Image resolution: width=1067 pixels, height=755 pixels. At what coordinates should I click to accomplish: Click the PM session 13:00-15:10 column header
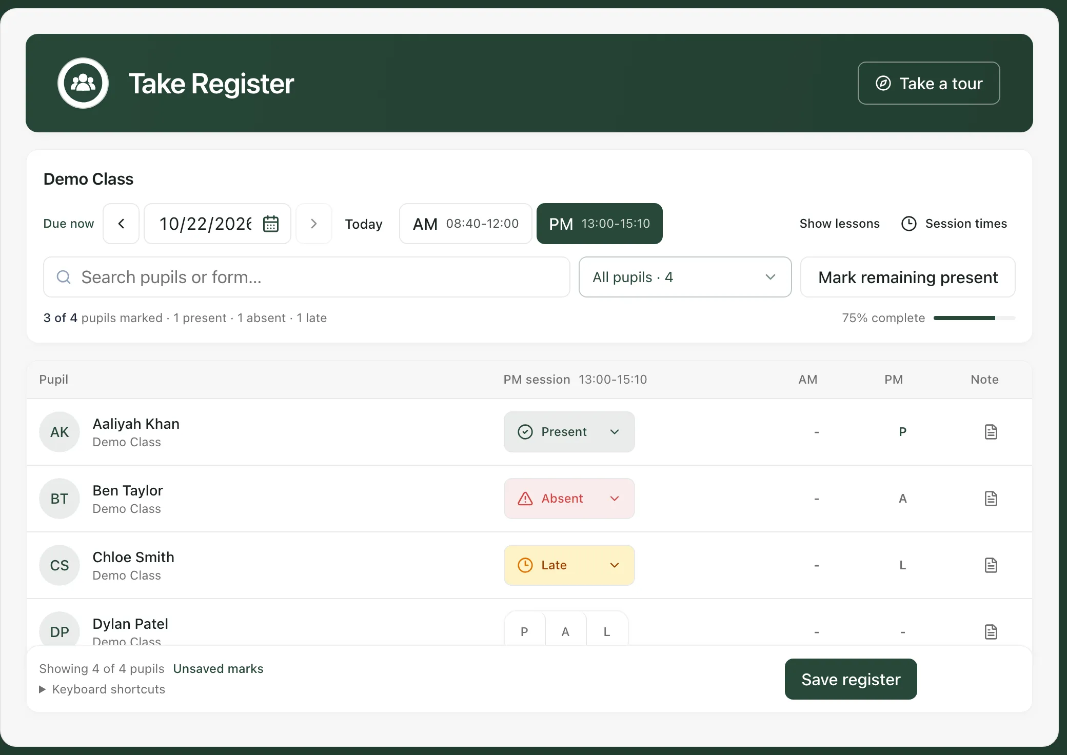click(575, 380)
